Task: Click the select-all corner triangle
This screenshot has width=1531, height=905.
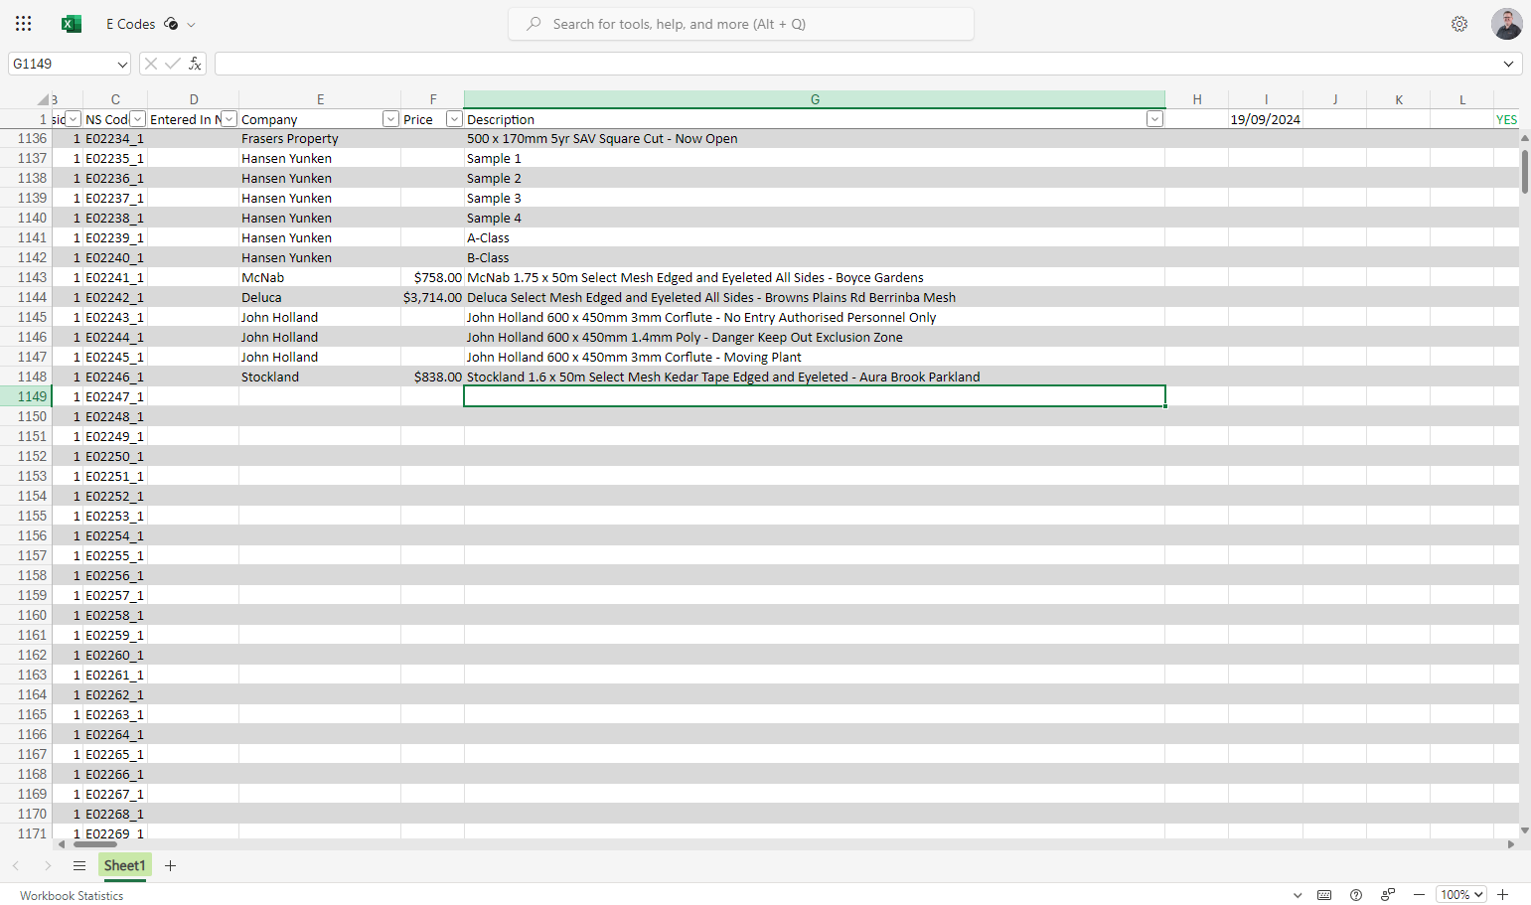Action: pos(43,99)
